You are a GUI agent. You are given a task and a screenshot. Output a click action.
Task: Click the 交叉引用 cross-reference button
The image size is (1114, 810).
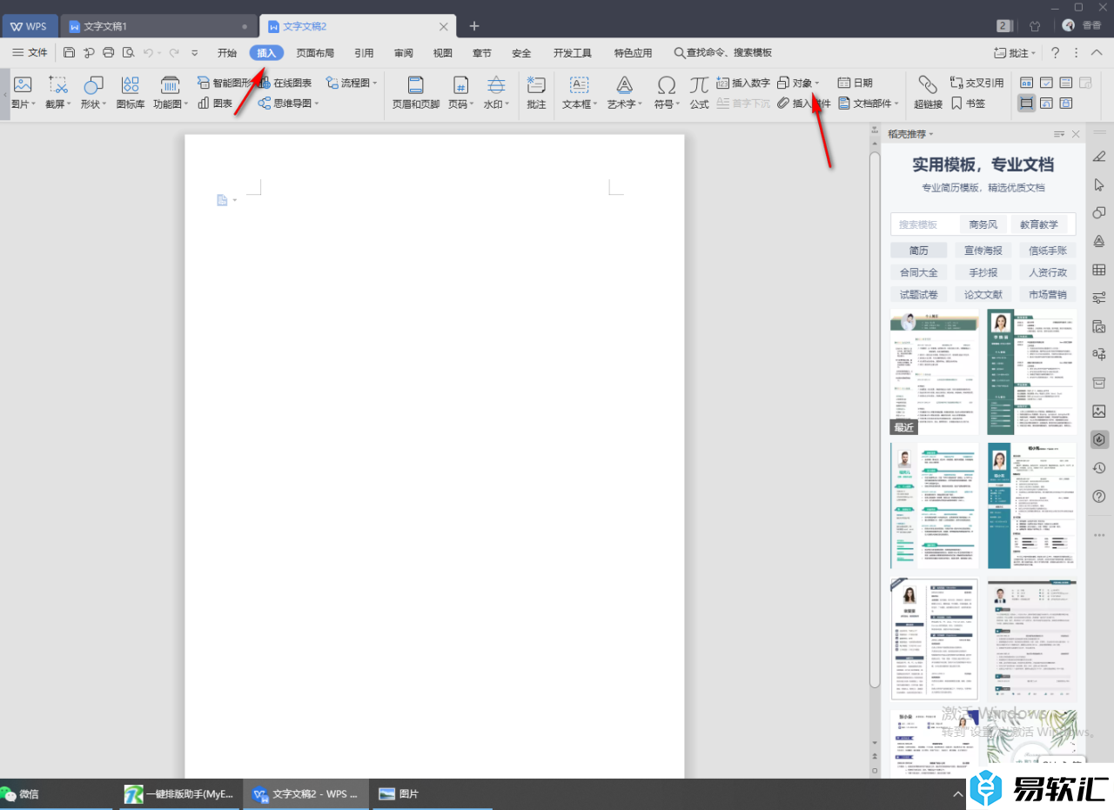point(976,83)
